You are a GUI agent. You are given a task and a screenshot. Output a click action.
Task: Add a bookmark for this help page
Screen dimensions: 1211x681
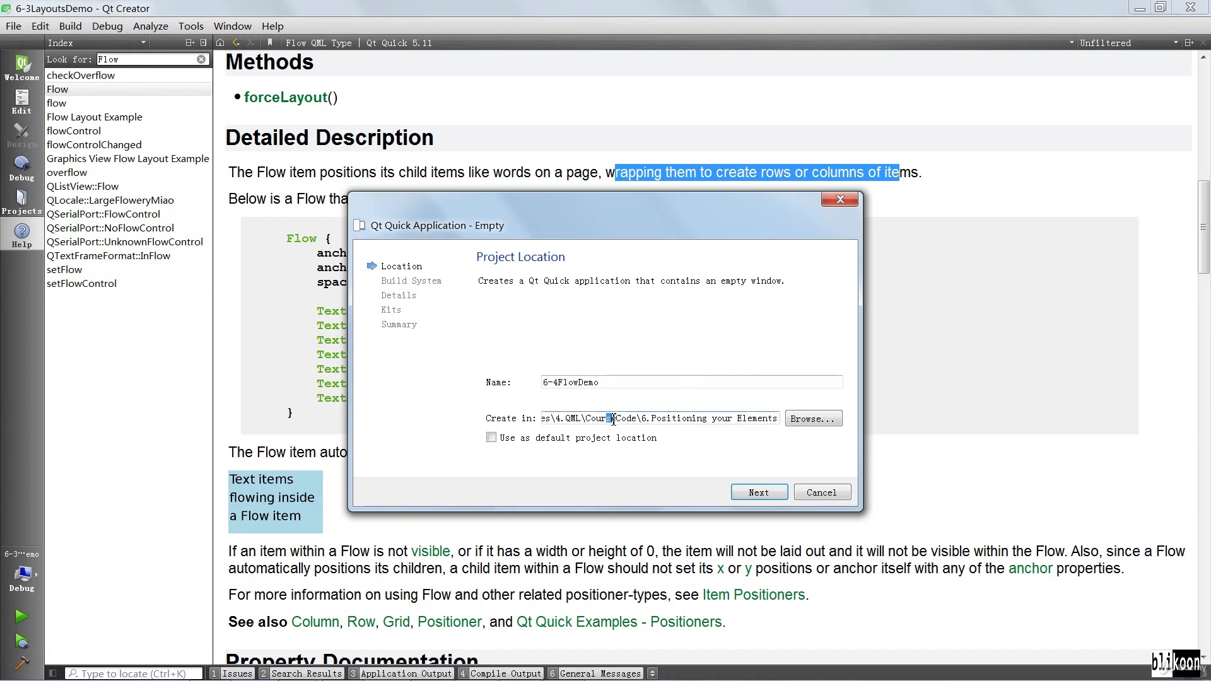point(270,43)
